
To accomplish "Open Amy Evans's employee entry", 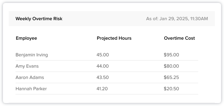I will coord(27,66).
